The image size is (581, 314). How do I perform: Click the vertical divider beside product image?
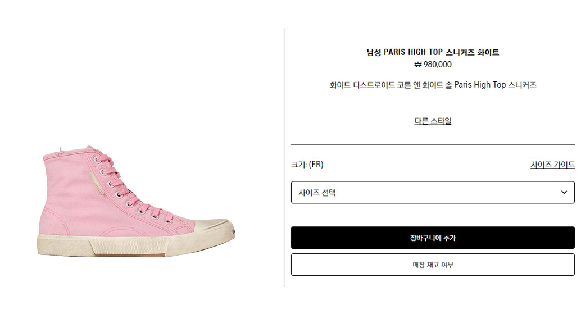(284, 157)
